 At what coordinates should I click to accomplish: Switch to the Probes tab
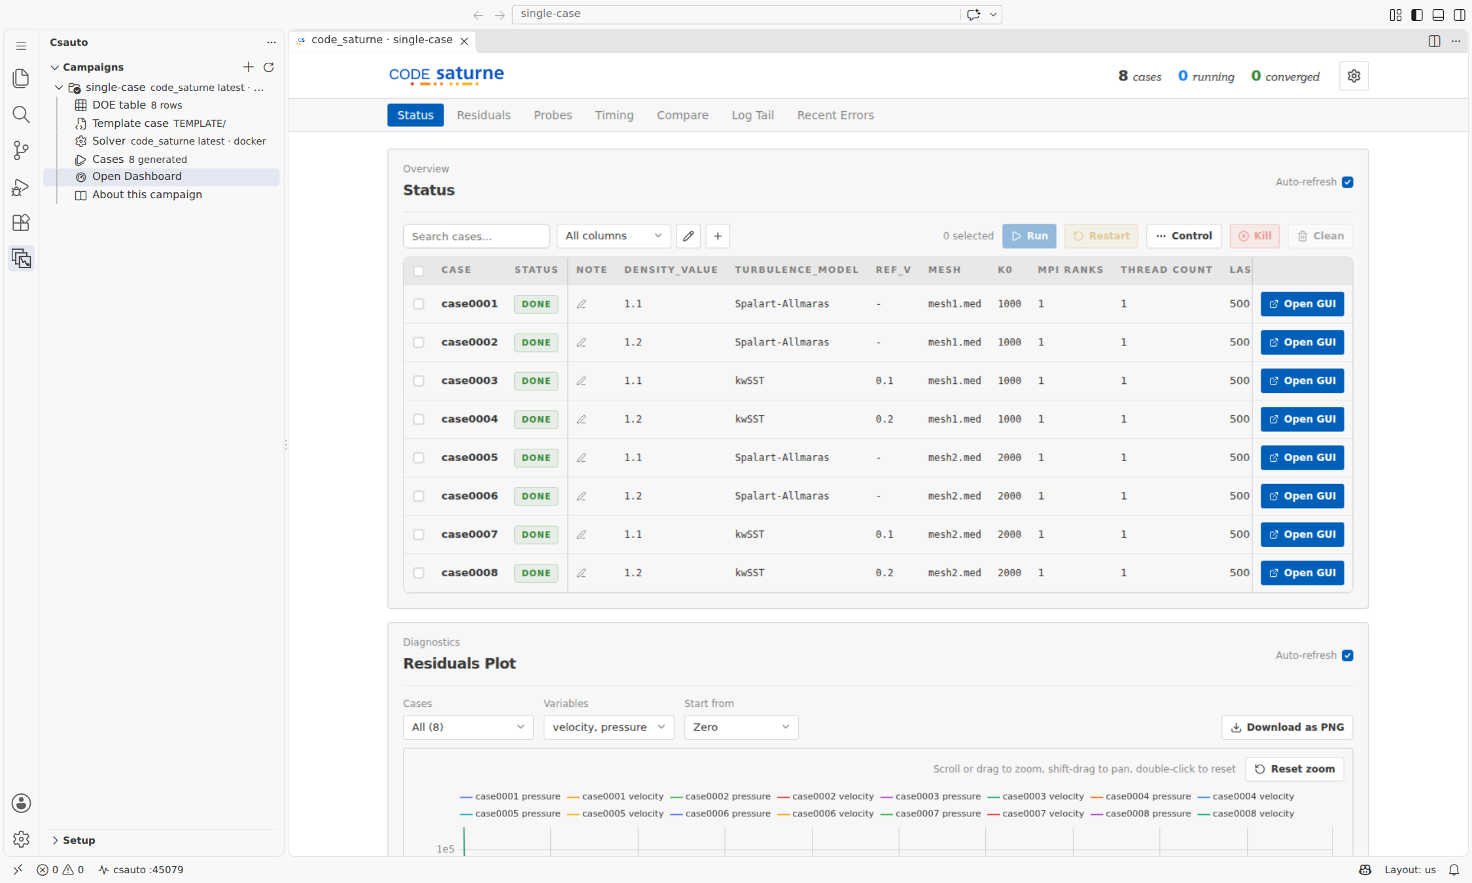553,115
